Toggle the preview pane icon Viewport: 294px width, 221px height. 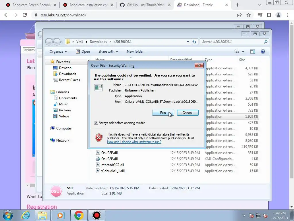[x=253, y=52]
